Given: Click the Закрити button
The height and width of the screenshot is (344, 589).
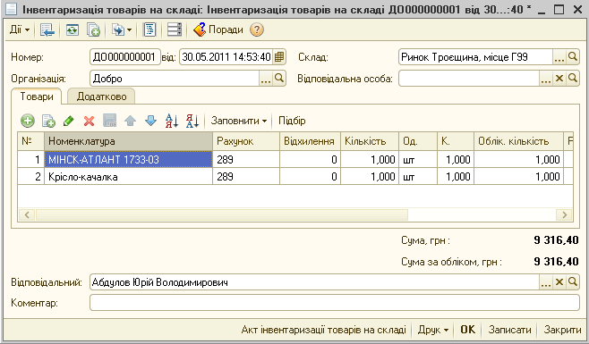Looking at the screenshot, I should coord(562,330).
